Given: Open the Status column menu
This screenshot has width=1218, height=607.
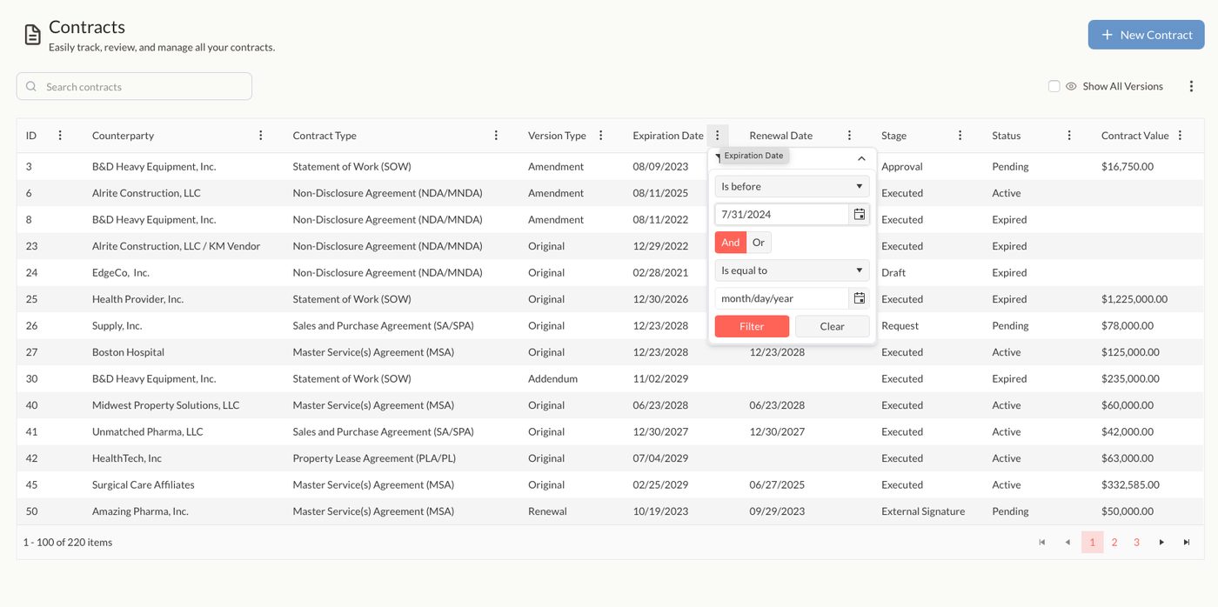Looking at the screenshot, I should click(x=1069, y=136).
